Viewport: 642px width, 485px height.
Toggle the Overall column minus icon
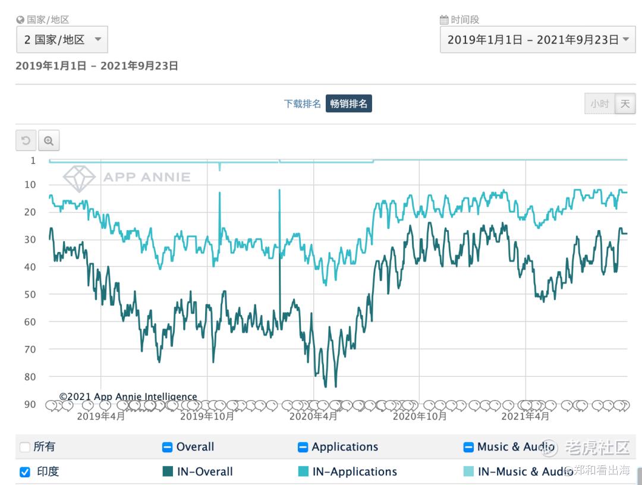click(167, 447)
